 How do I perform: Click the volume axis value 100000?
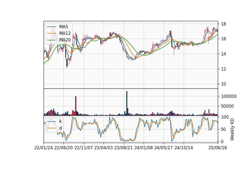(x=229, y=96)
